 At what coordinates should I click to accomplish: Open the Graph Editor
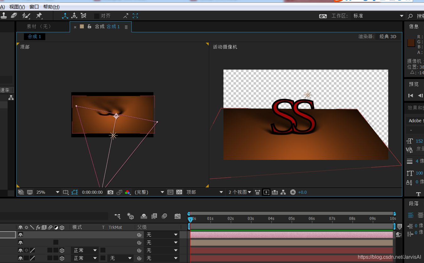[x=178, y=216]
